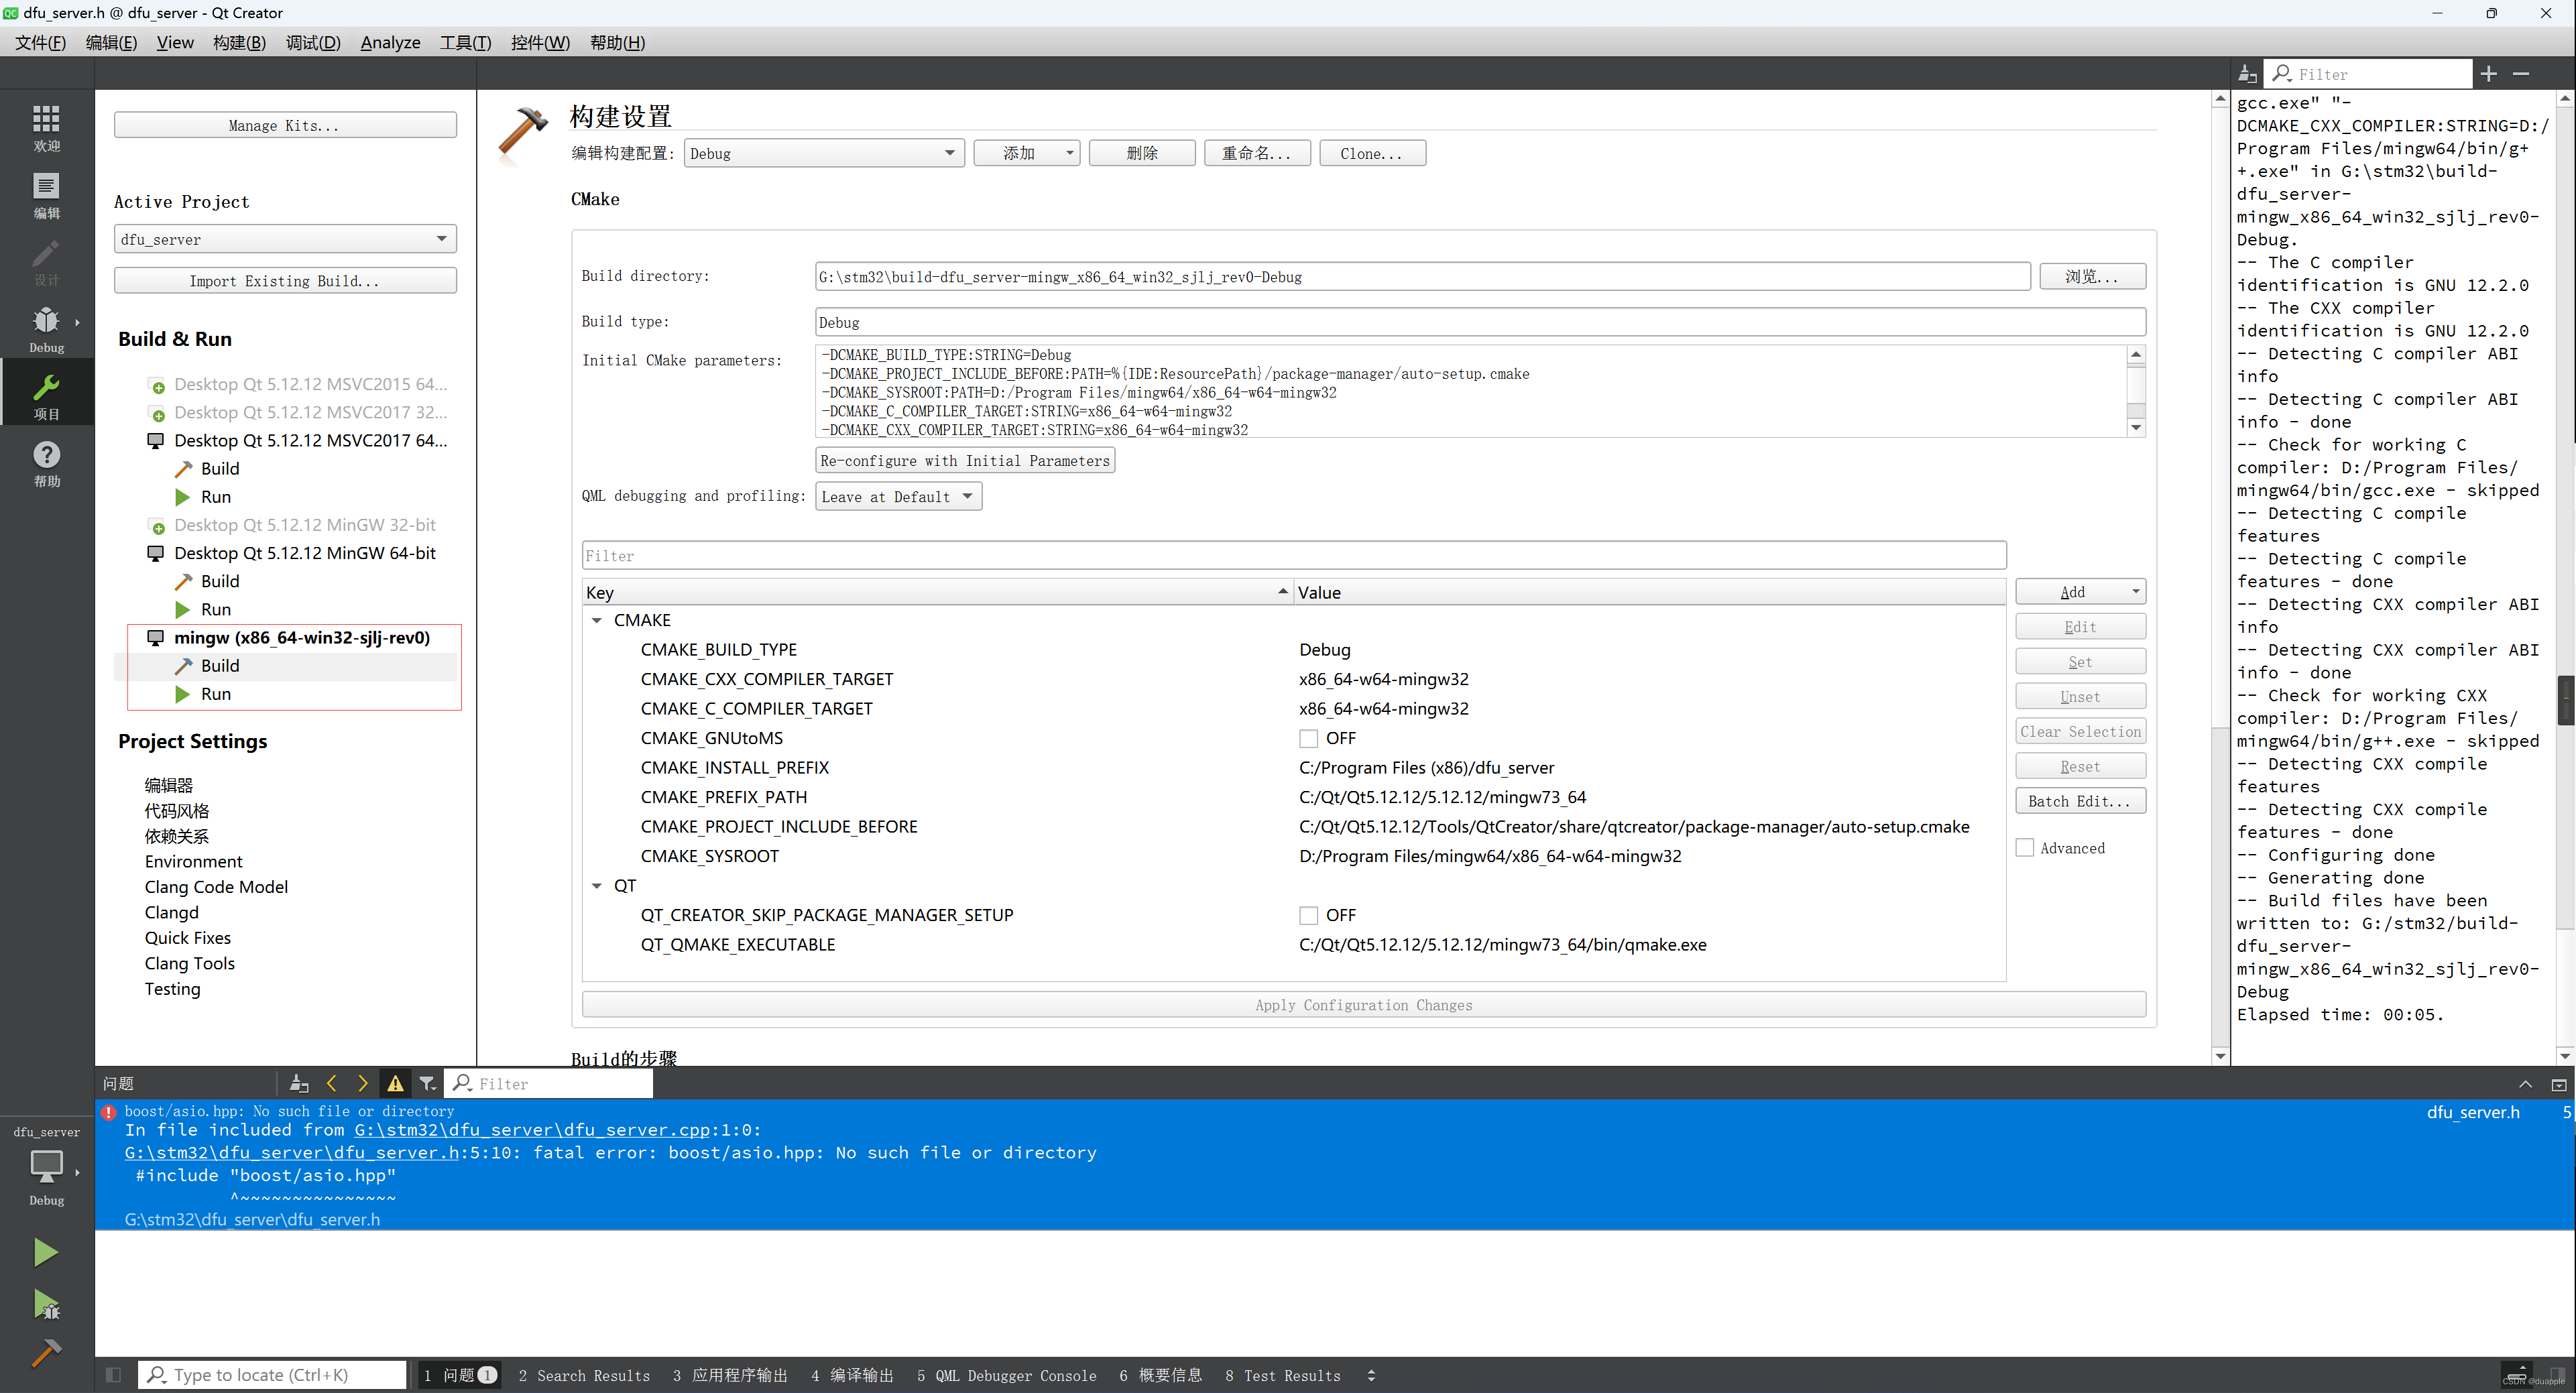This screenshot has width=2576, height=1393.
Task: Select Run under MSVC2017 64 kit
Action: pyautogui.click(x=216, y=496)
